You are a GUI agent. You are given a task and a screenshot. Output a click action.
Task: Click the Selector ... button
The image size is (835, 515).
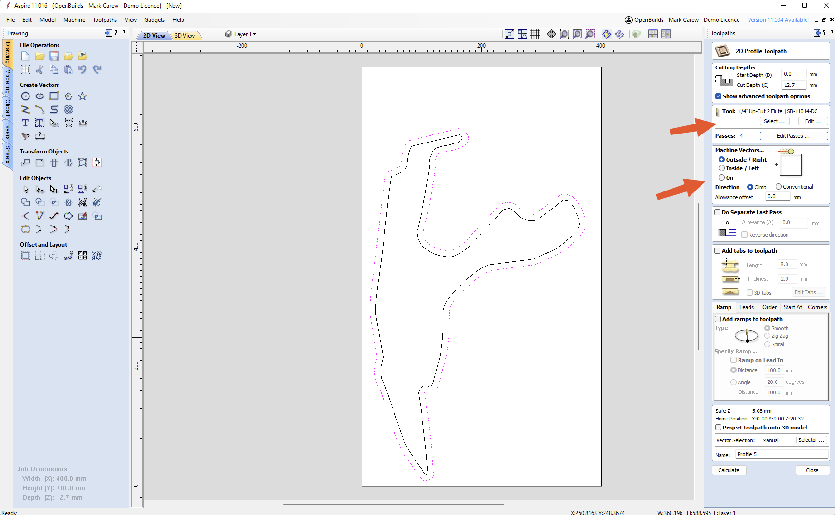(811, 440)
